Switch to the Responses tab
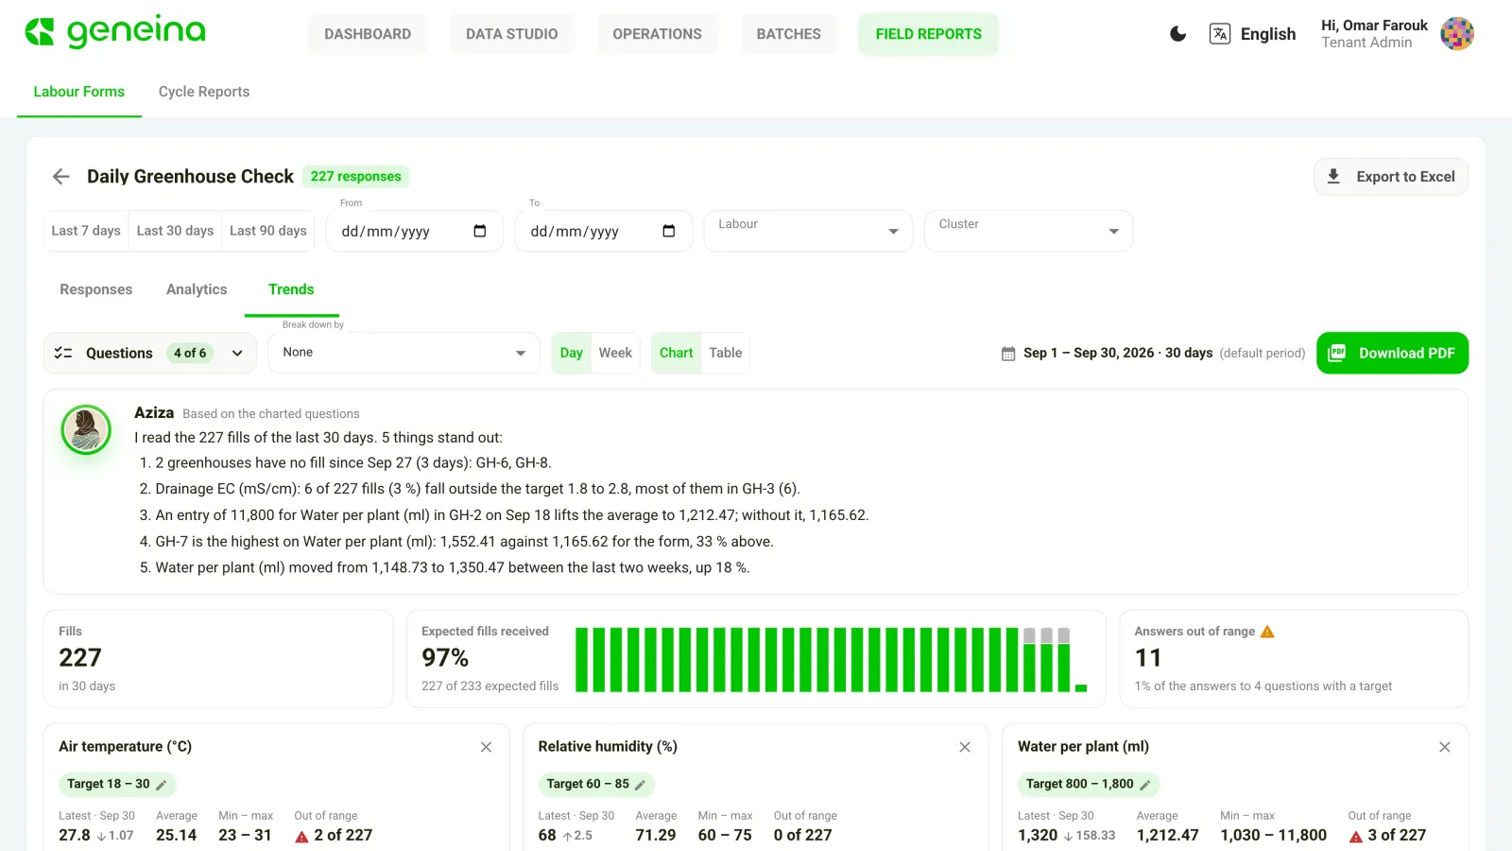This screenshot has width=1512, height=851. (x=96, y=289)
